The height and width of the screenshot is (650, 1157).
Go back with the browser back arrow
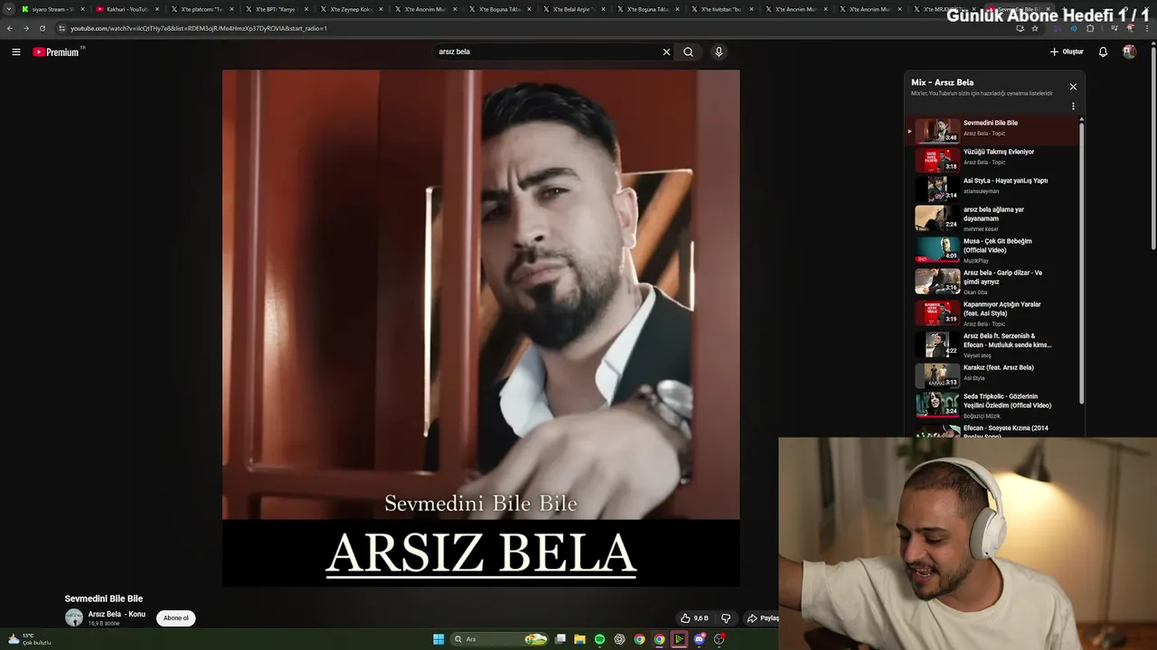(10, 28)
